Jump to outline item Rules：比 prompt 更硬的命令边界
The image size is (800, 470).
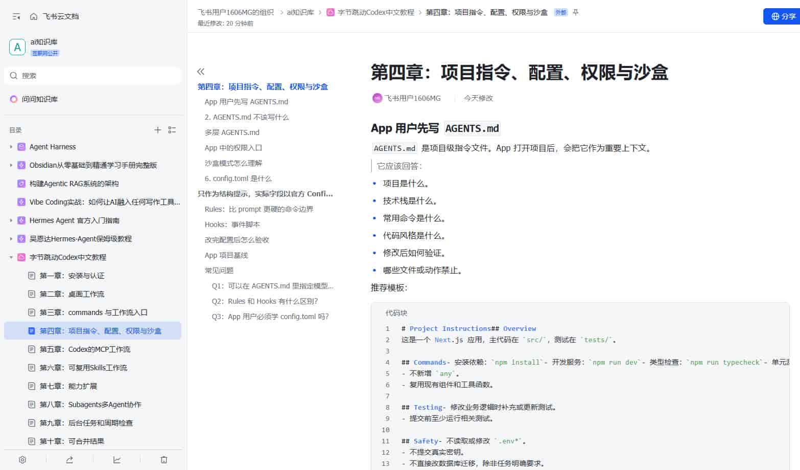(x=259, y=209)
